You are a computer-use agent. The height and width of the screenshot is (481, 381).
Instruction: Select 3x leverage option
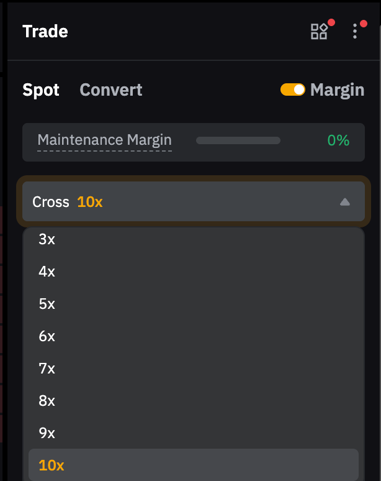point(47,239)
